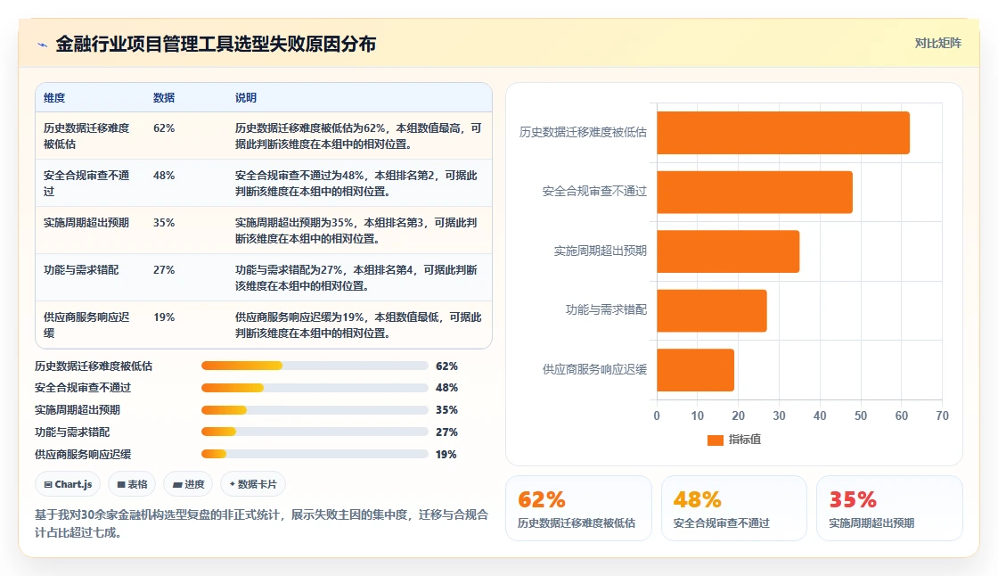Click the 历史数据迁移难度被低估 progress bar
This screenshot has width=998, height=576.
click(315, 366)
